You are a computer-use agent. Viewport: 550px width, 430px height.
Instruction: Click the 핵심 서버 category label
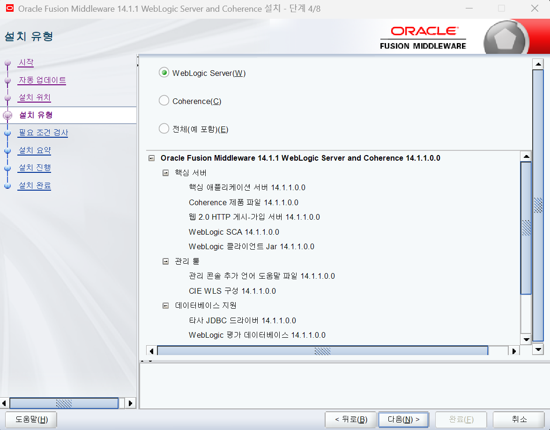pyautogui.click(x=191, y=173)
